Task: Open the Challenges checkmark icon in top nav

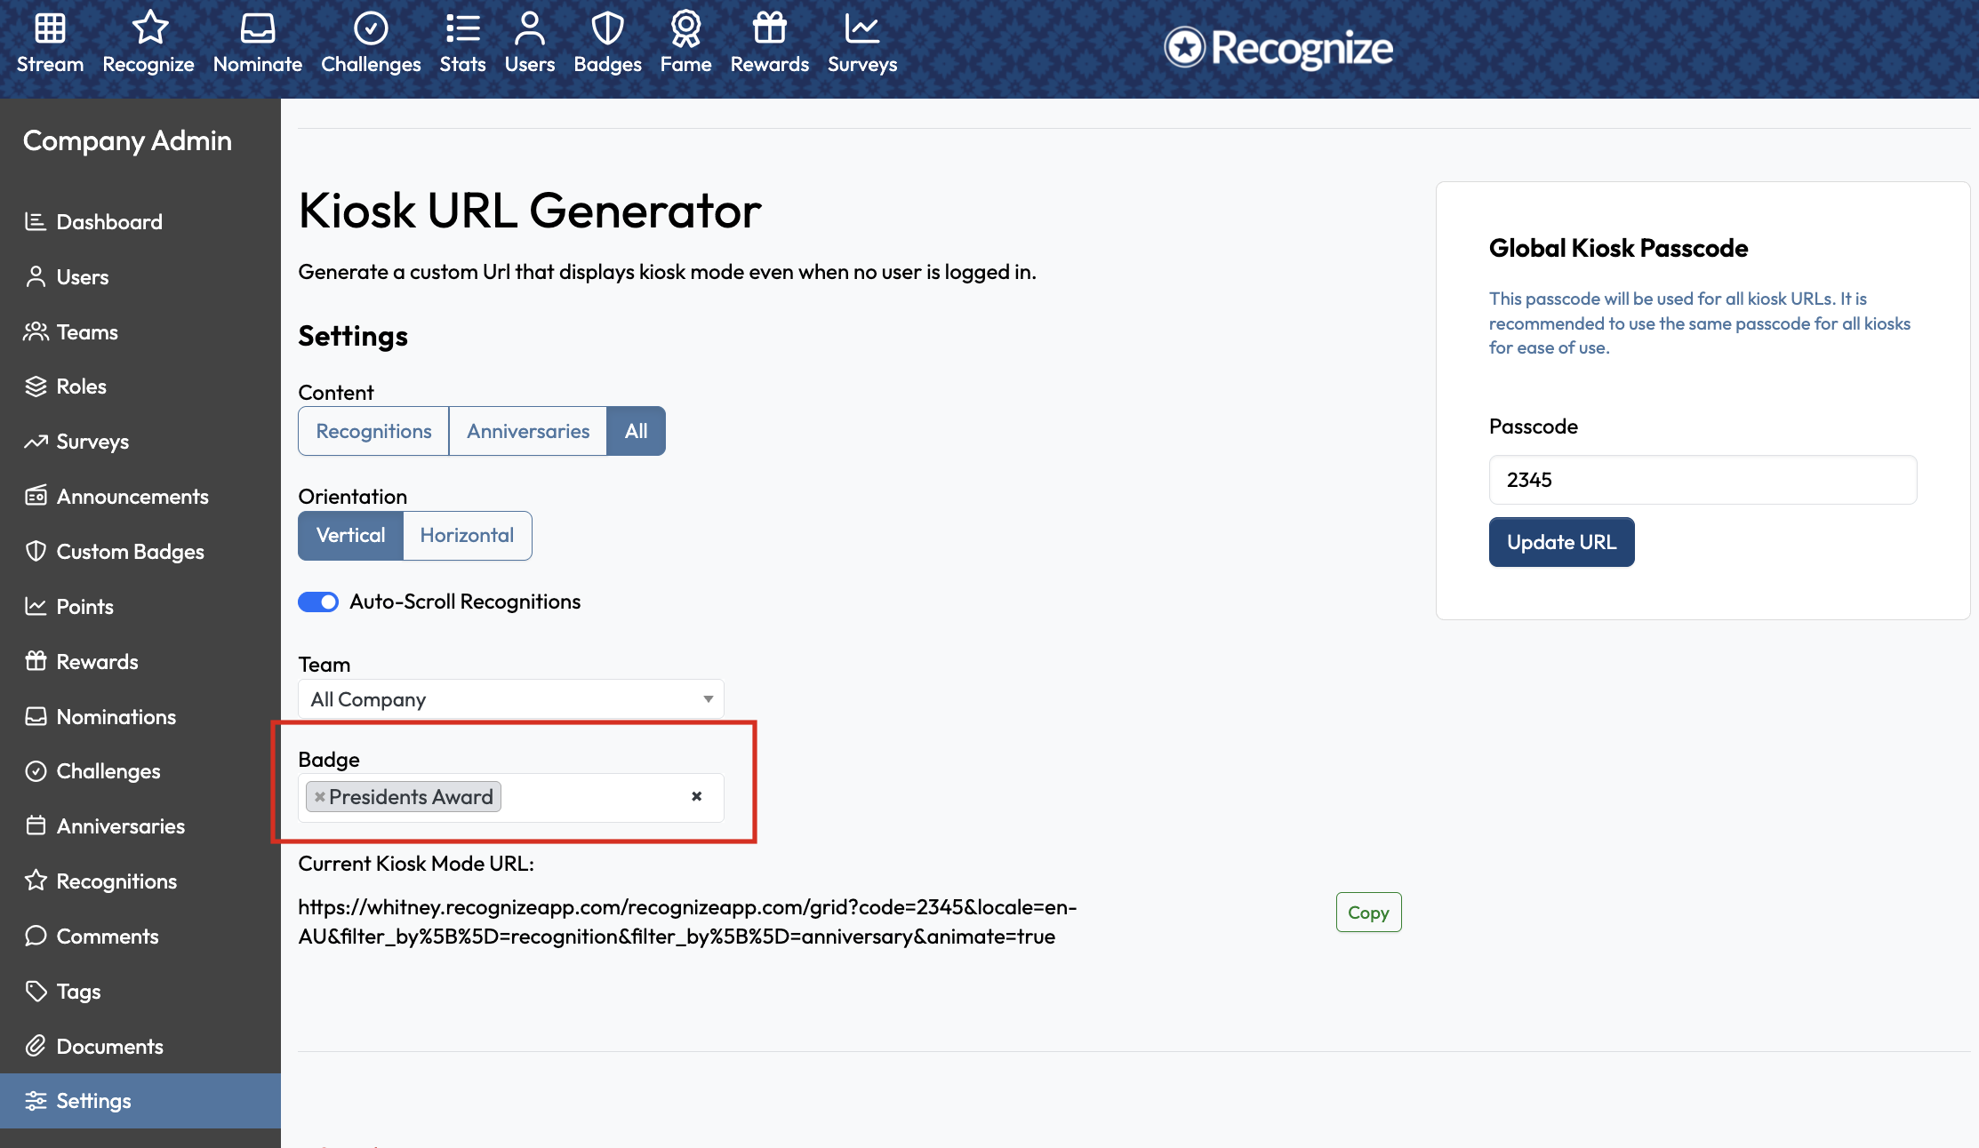Action: click(371, 28)
